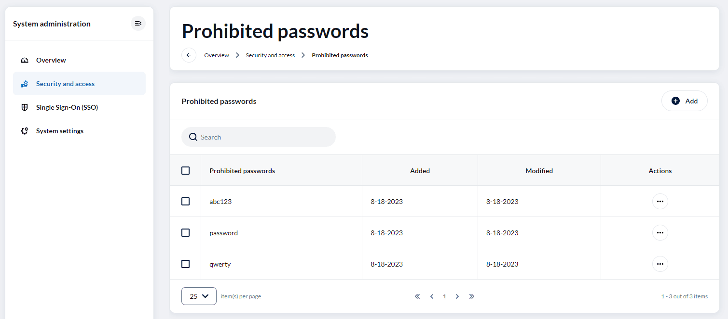728x319 pixels.
Task: Select the qwerty row checkbox
Action: (185, 264)
